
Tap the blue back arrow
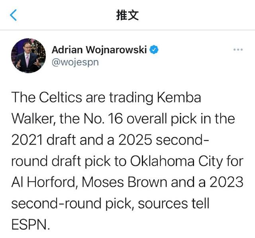13,15
